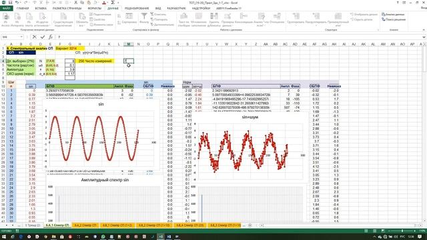Image resolution: width=427 pixels, height=240 pixels.
Task: Insert Subtotal
Action: pos(338,20)
